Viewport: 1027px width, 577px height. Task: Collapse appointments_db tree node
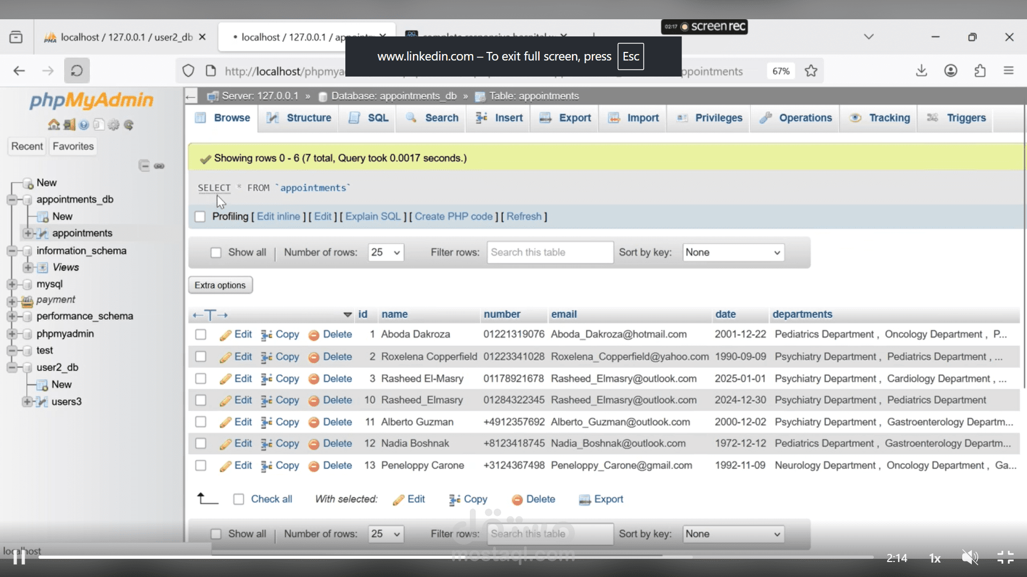pyautogui.click(x=12, y=200)
